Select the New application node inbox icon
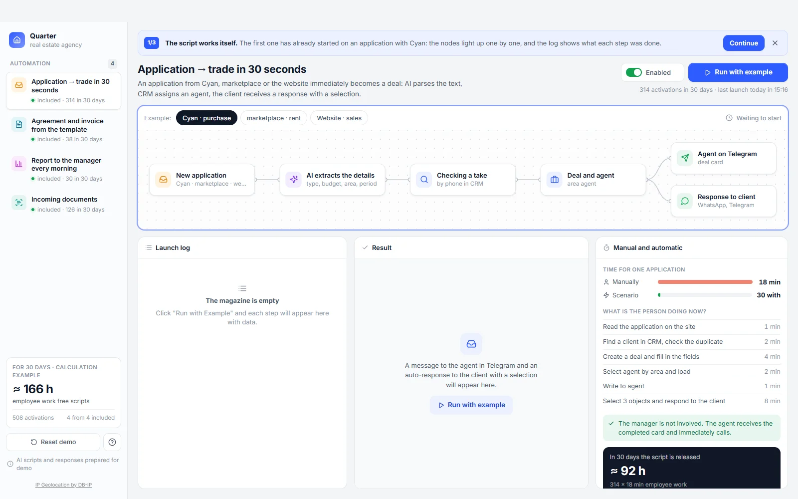Image resolution: width=798 pixels, height=499 pixels. tap(163, 179)
